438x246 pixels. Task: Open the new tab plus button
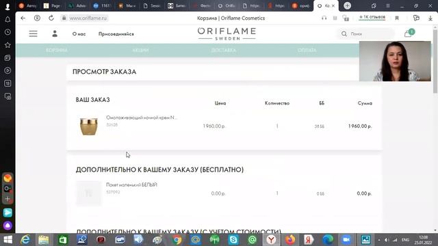pyautogui.click(x=347, y=5)
